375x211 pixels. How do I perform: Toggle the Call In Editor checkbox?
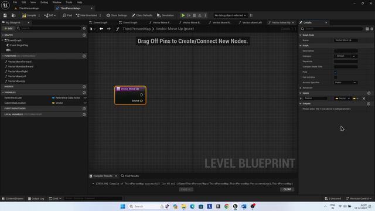click(x=336, y=77)
